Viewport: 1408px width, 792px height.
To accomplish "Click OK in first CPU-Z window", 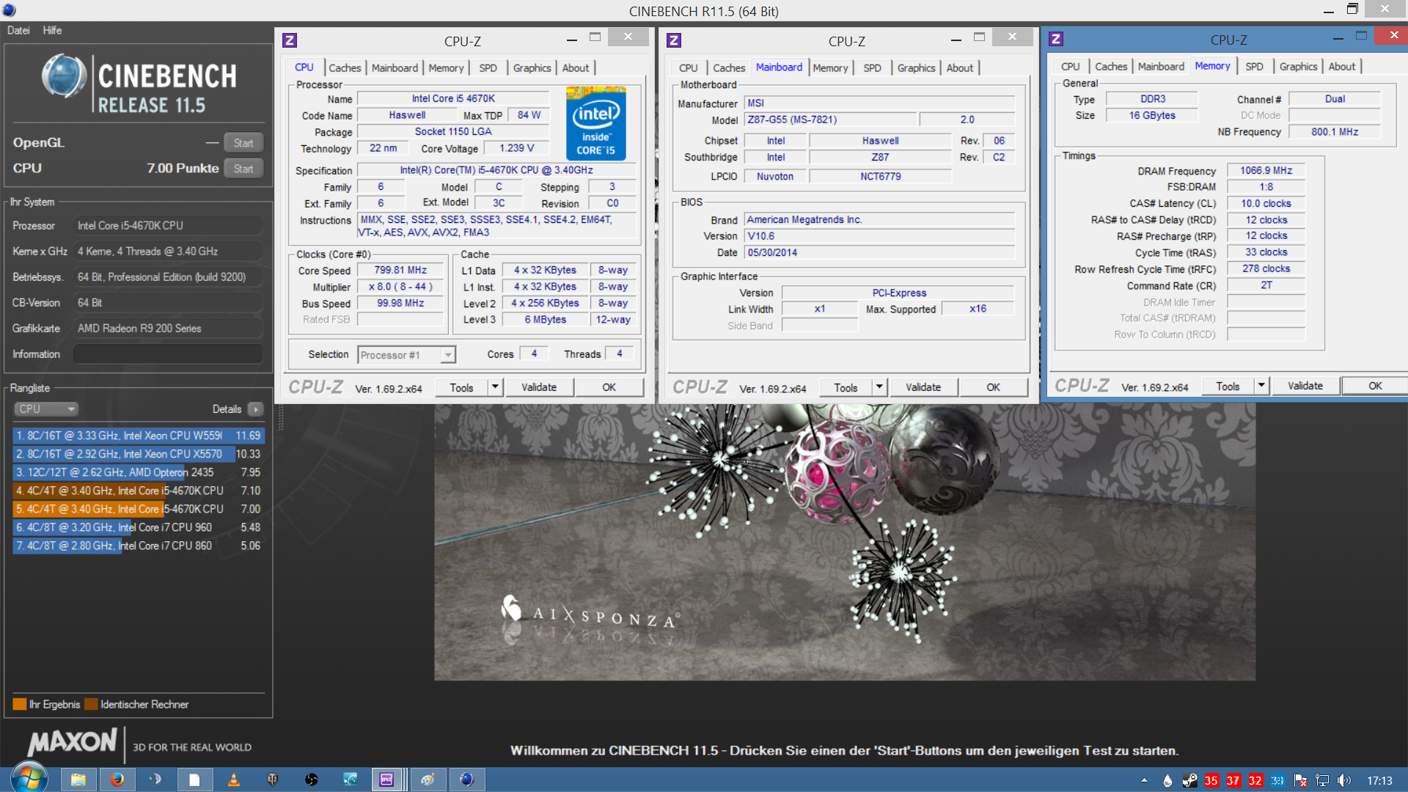I will [609, 387].
